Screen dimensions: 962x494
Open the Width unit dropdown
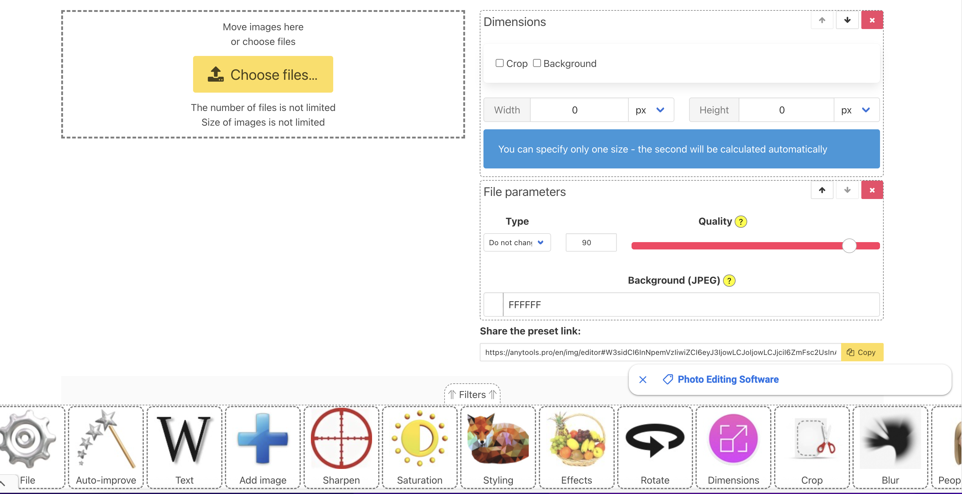[x=651, y=110]
